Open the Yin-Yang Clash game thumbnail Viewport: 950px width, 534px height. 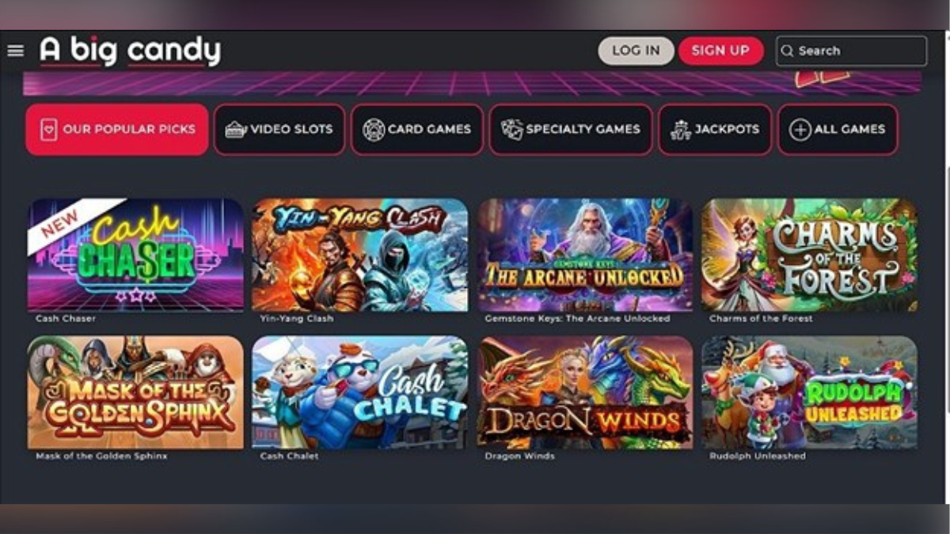(x=360, y=255)
